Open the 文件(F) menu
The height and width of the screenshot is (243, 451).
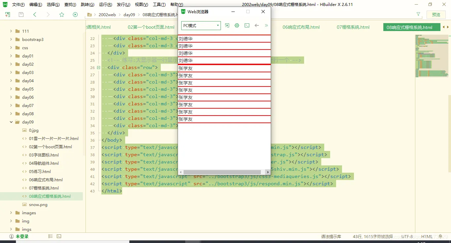click(18, 5)
